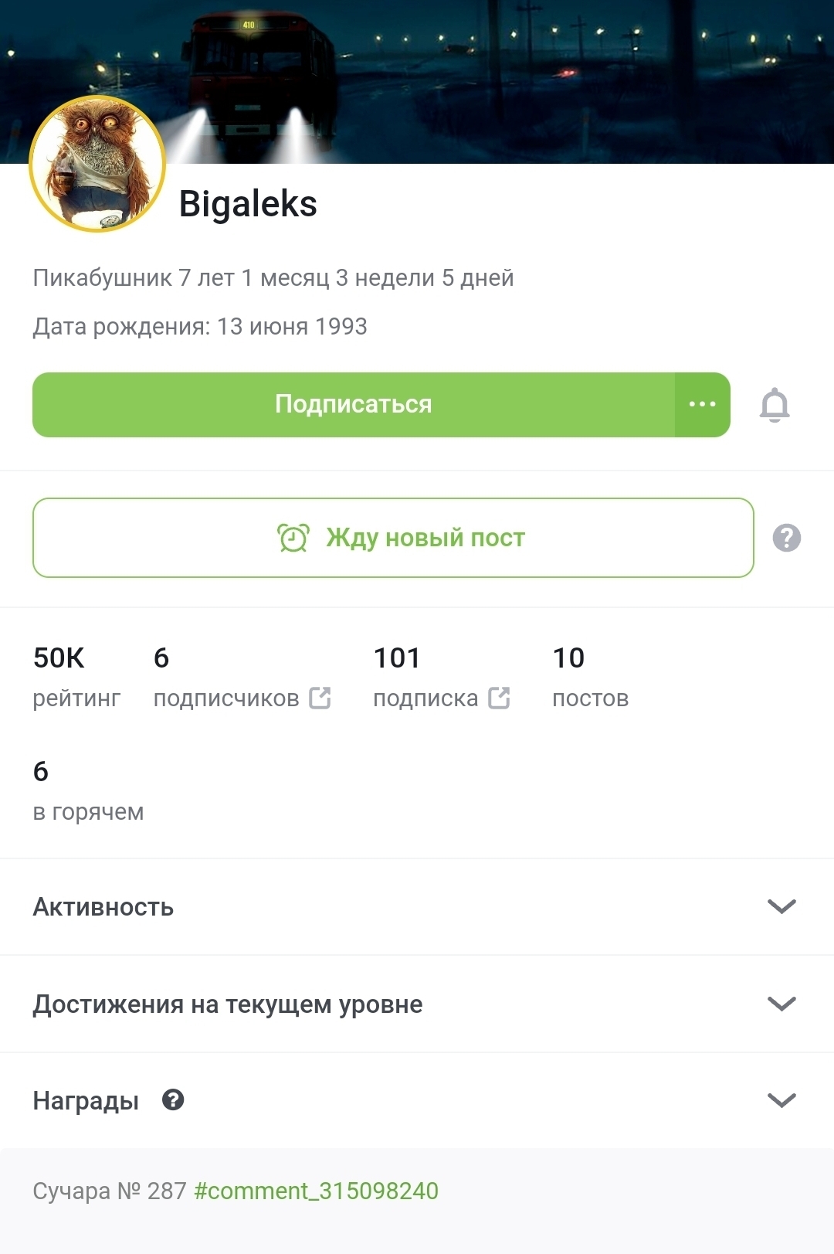Open the three-dots subscribe options

[x=702, y=404]
